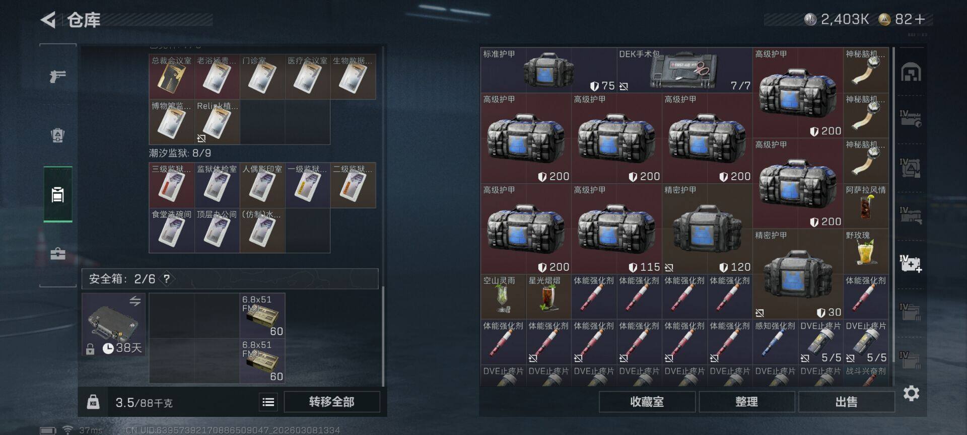
Task: Select the top 6.8x51 FMJ ammo stack
Action: [262, 316]
